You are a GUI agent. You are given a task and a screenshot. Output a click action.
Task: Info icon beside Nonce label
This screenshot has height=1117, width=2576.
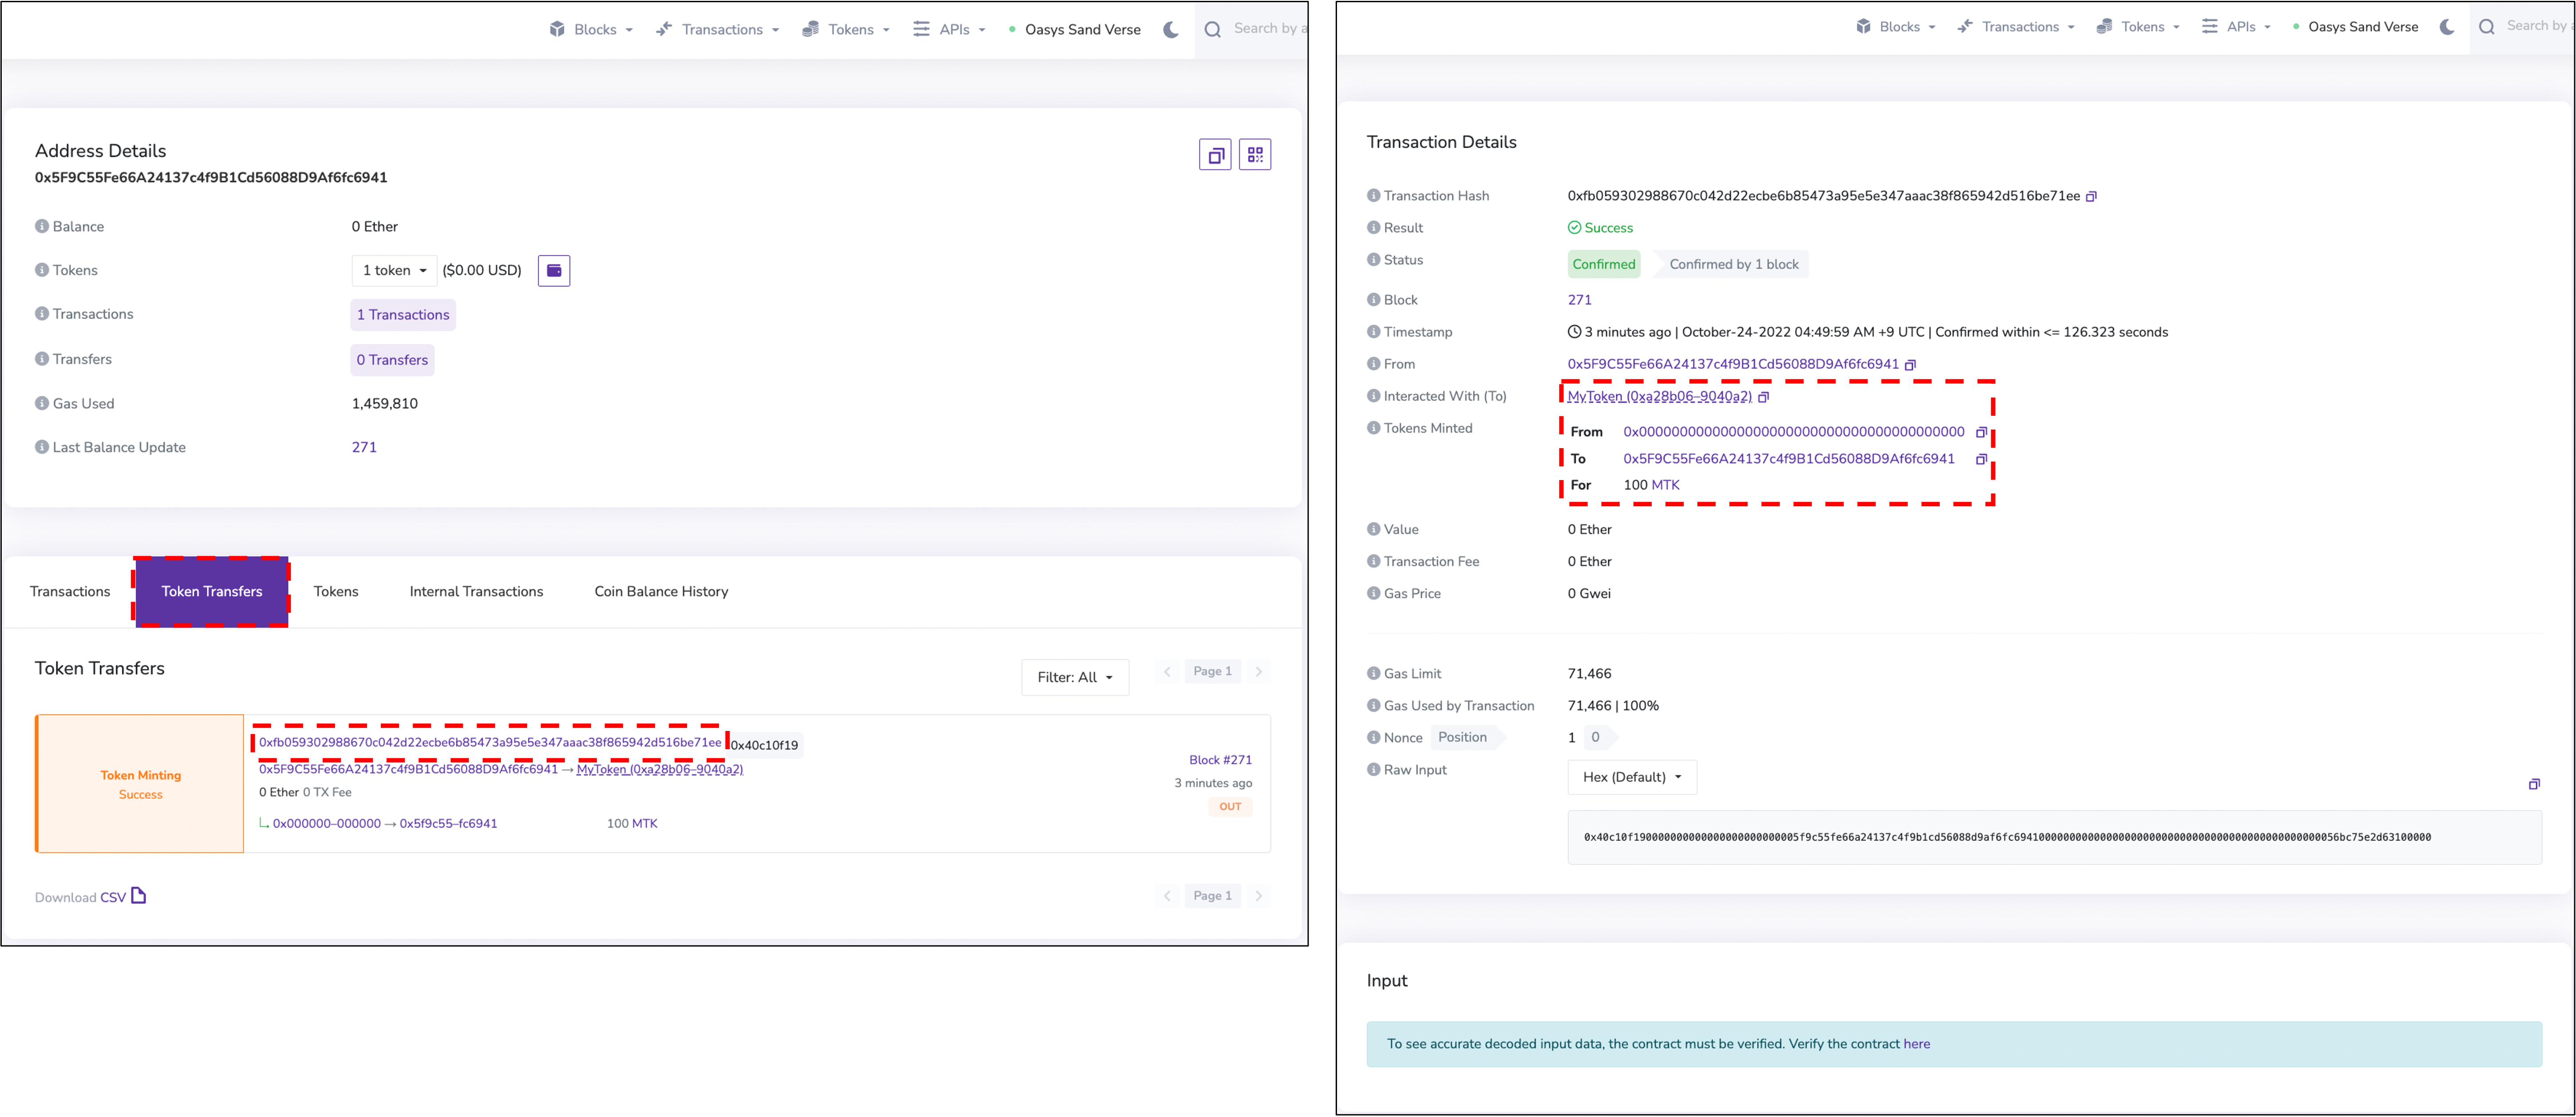coord(1374,738)
